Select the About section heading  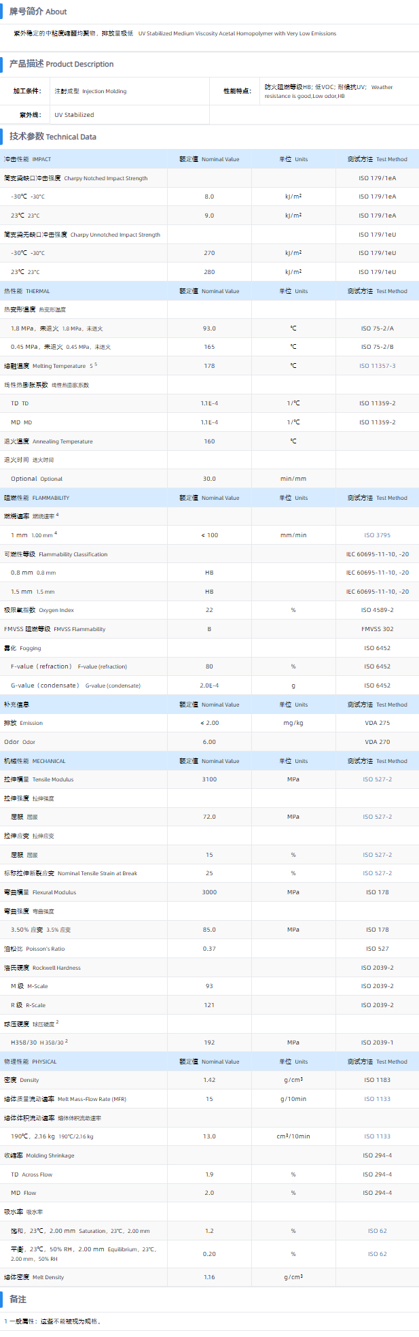point(38,12)
